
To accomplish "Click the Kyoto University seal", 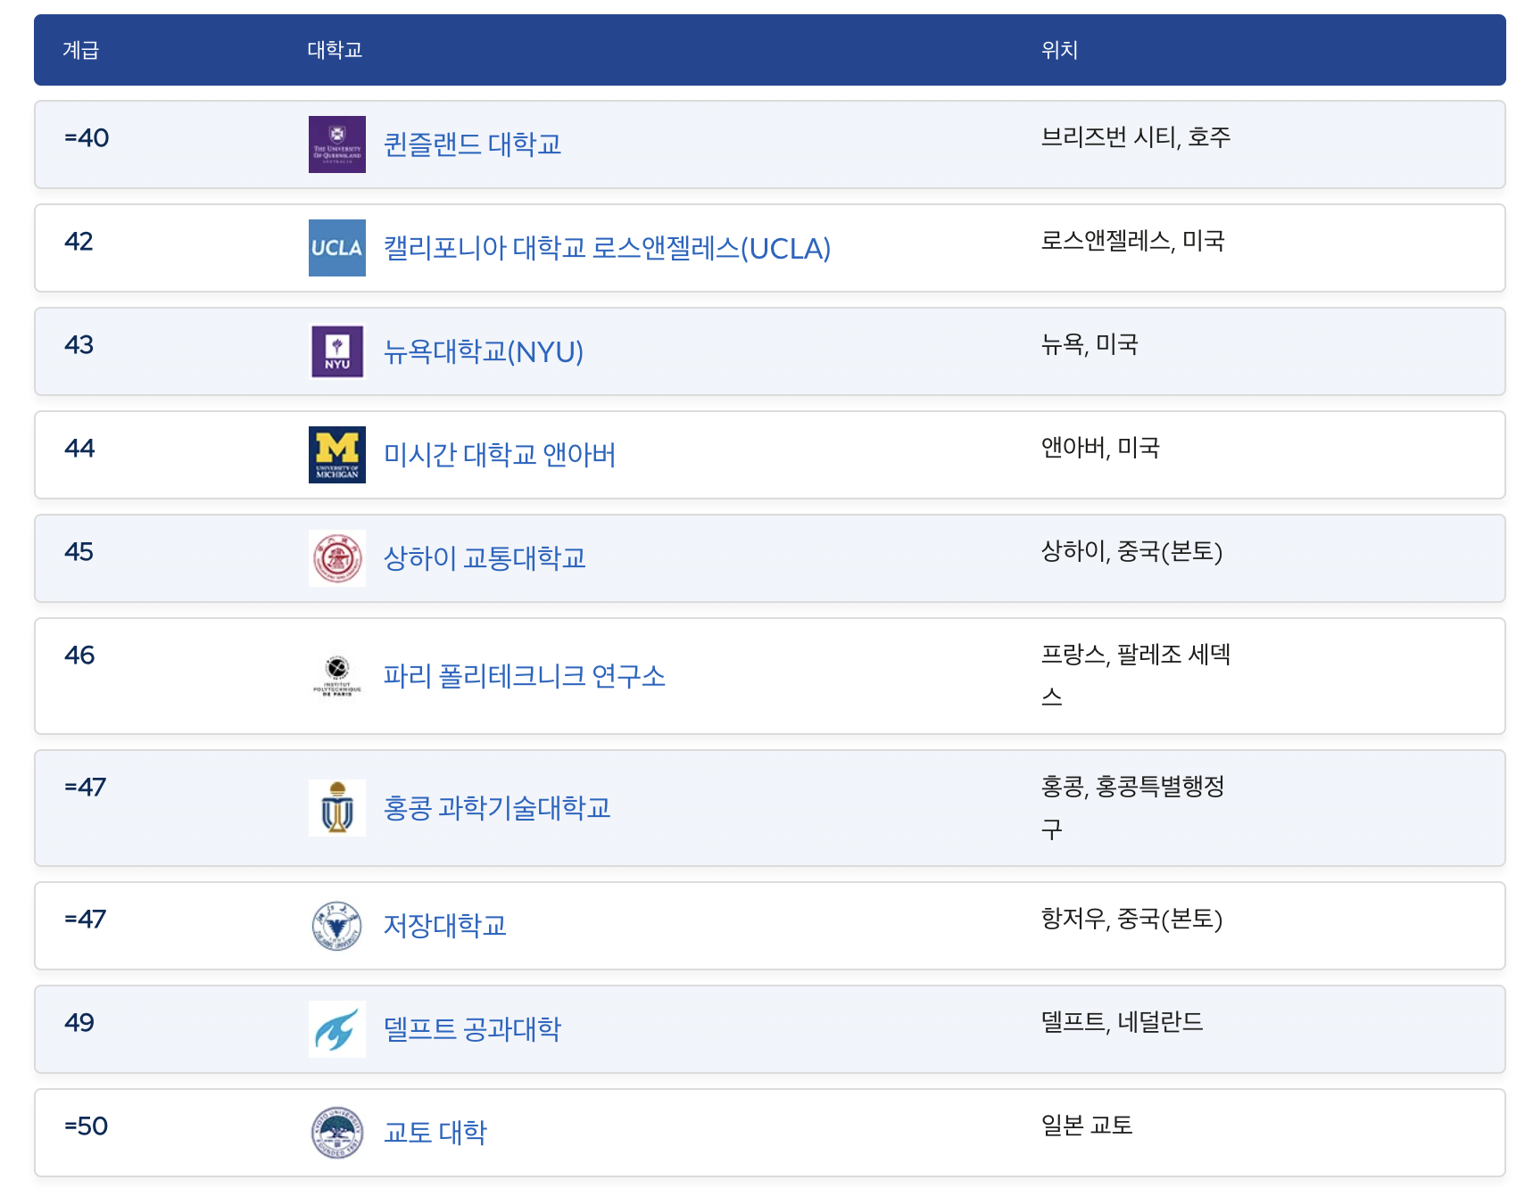I will [336, 1133].
